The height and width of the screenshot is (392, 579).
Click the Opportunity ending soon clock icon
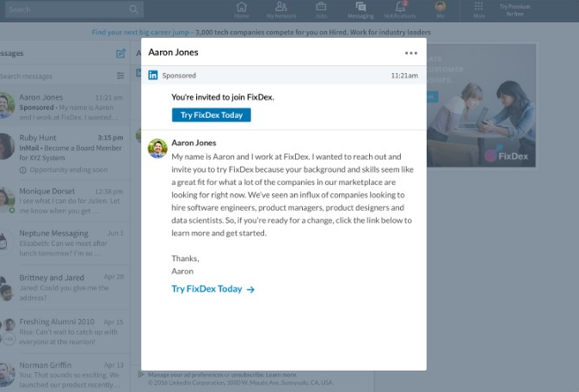[23, 170]
